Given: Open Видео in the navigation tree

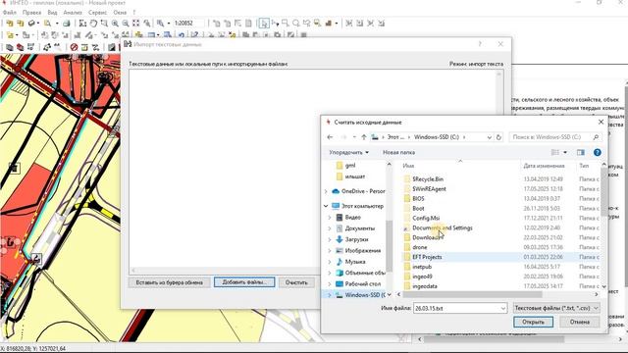Looking at the screenshot, I should point(348,218).
